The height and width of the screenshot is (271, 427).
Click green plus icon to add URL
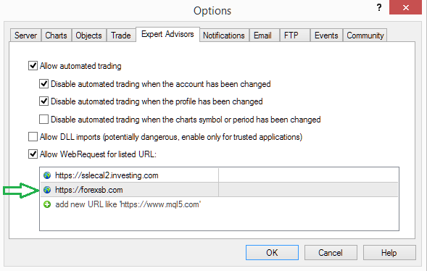click(47, 204)
